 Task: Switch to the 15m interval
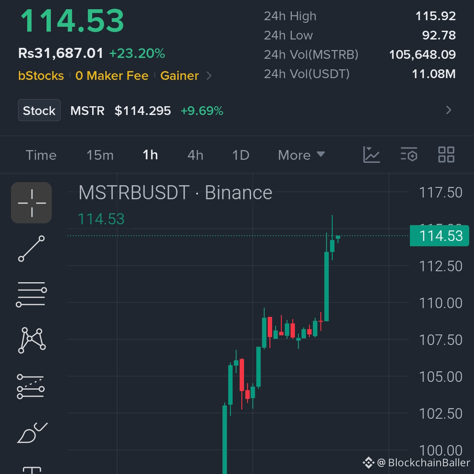point(100,155)
